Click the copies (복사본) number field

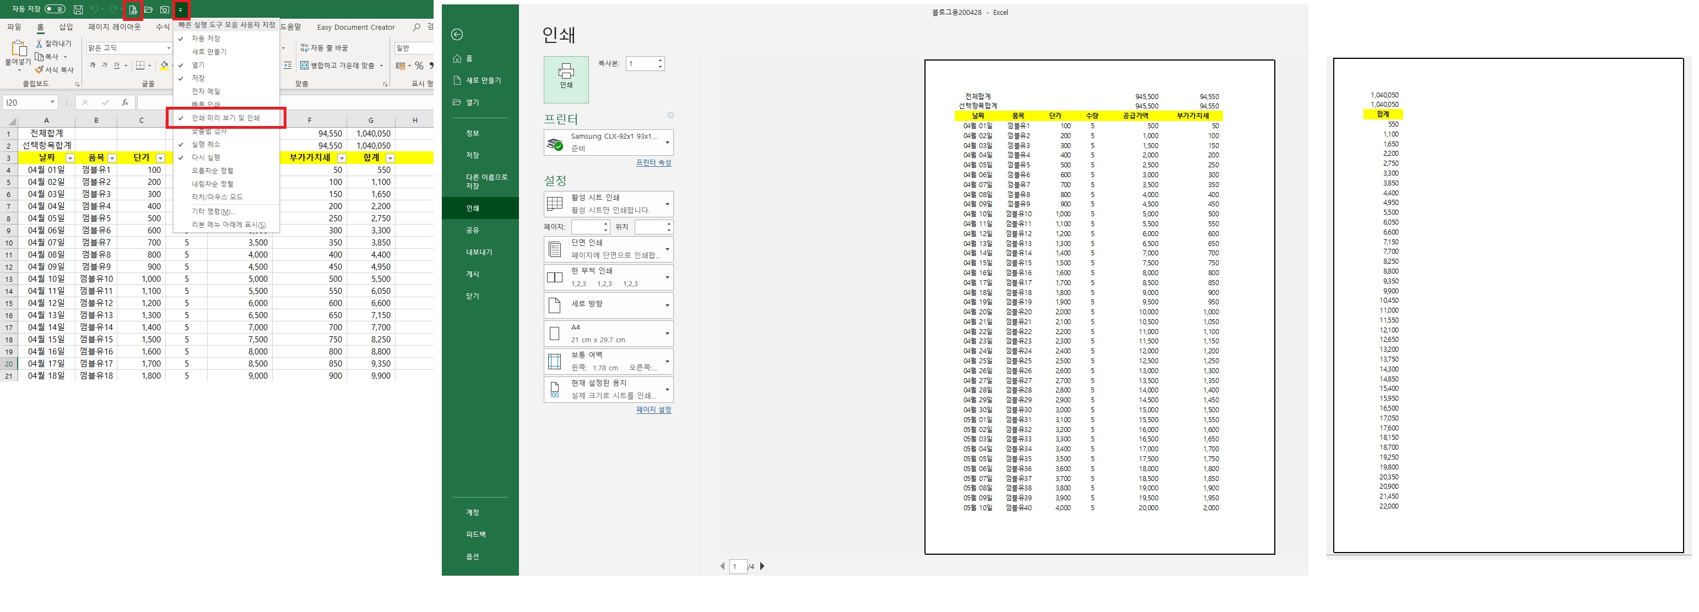coord(640,63)
